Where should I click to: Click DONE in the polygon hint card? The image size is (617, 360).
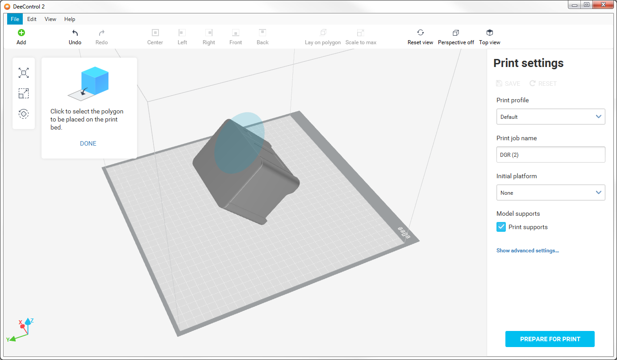tap(88, 143)
